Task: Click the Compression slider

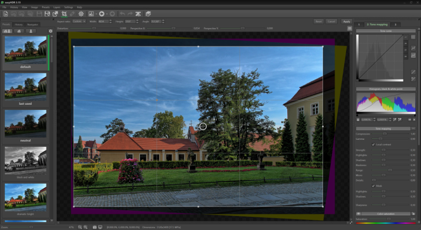Action: 391,134
